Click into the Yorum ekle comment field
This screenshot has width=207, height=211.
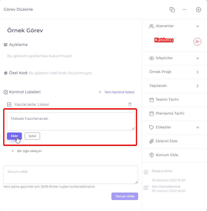tap(71, 175)
